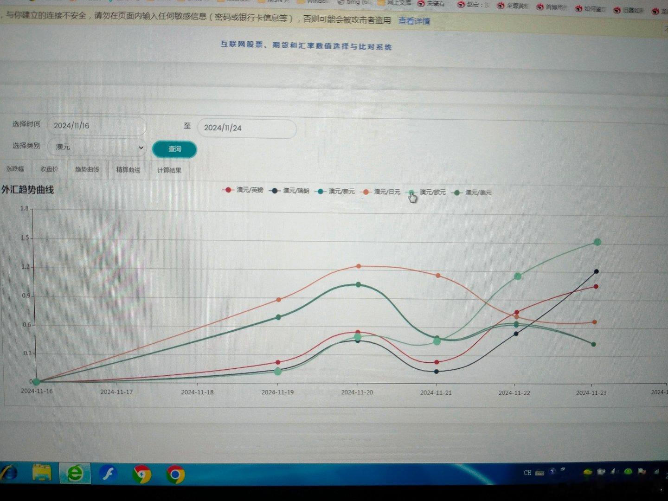Click the 澳元/瑞朗 point on 2024-11-23
The width and height of the screenshot is (668, 501).
pos(597,271)
